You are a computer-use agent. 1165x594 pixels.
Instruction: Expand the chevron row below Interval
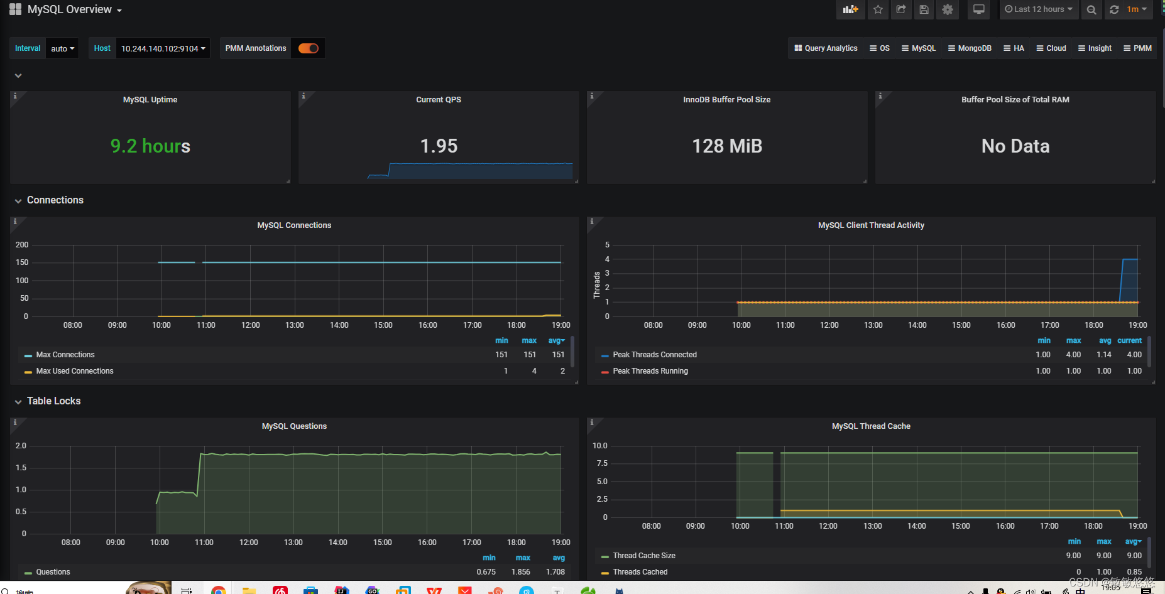pyautogui.click(x=18, y=76)
